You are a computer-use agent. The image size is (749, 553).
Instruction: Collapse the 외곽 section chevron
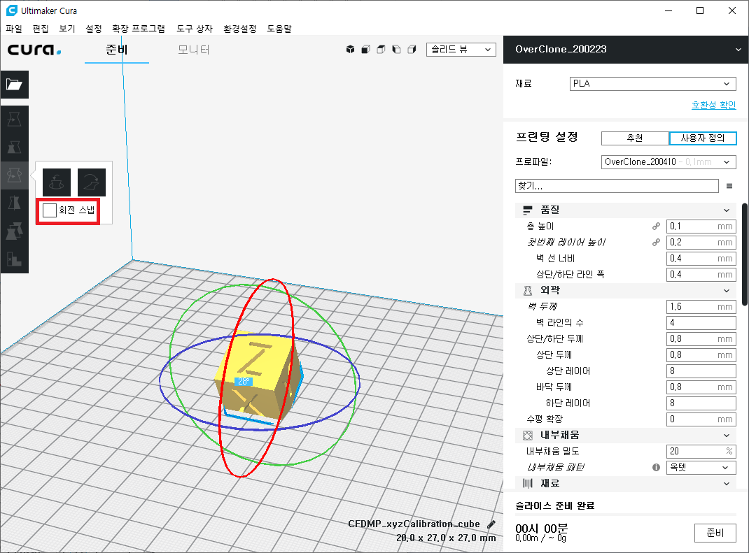pos(727,291)
